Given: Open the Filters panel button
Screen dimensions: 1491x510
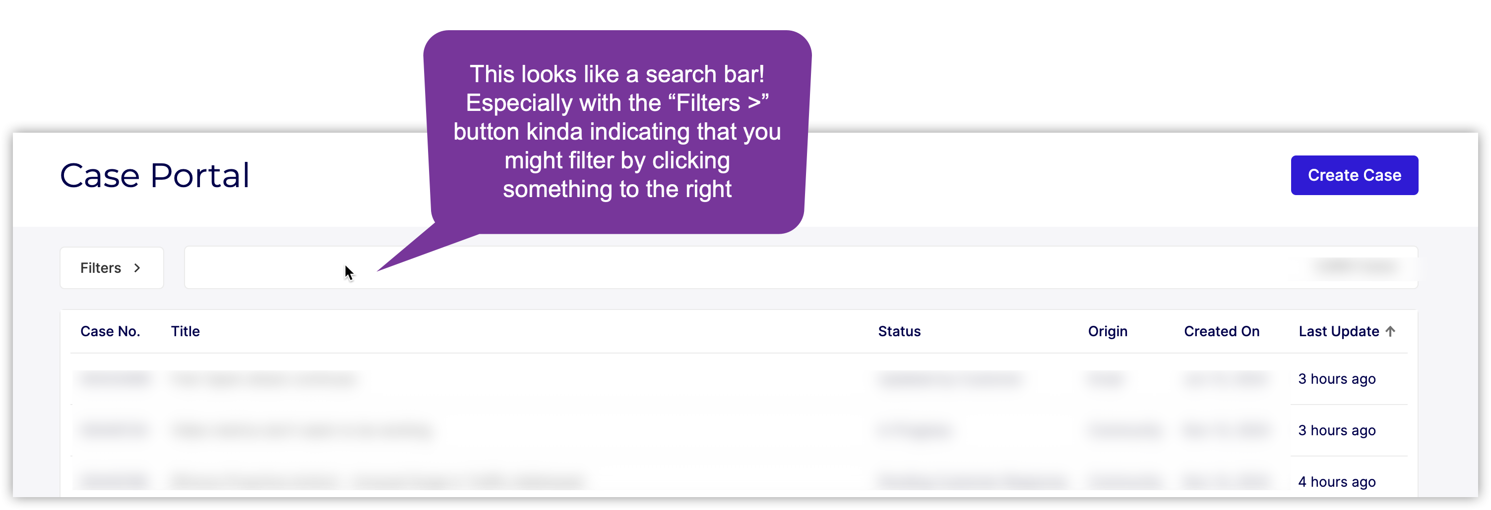Looking at the screenshot, I should coord(112,268).
